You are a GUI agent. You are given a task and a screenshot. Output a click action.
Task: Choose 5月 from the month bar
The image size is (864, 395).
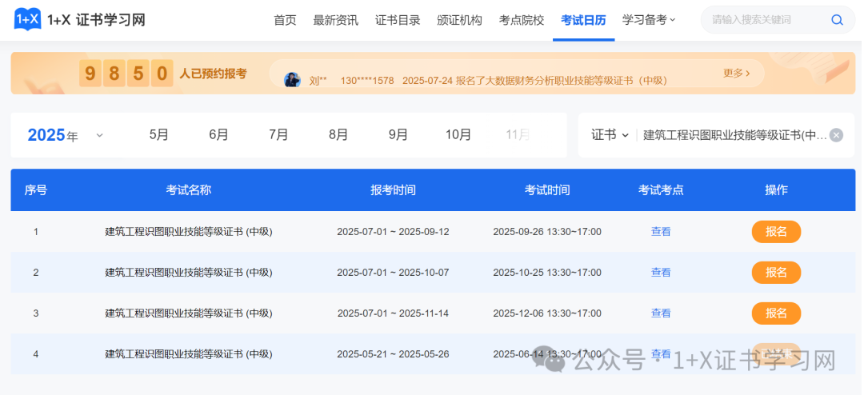point(158,135)
